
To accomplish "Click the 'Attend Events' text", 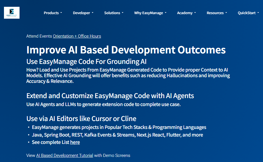I will pyautogui.click(x=39, y=36).
